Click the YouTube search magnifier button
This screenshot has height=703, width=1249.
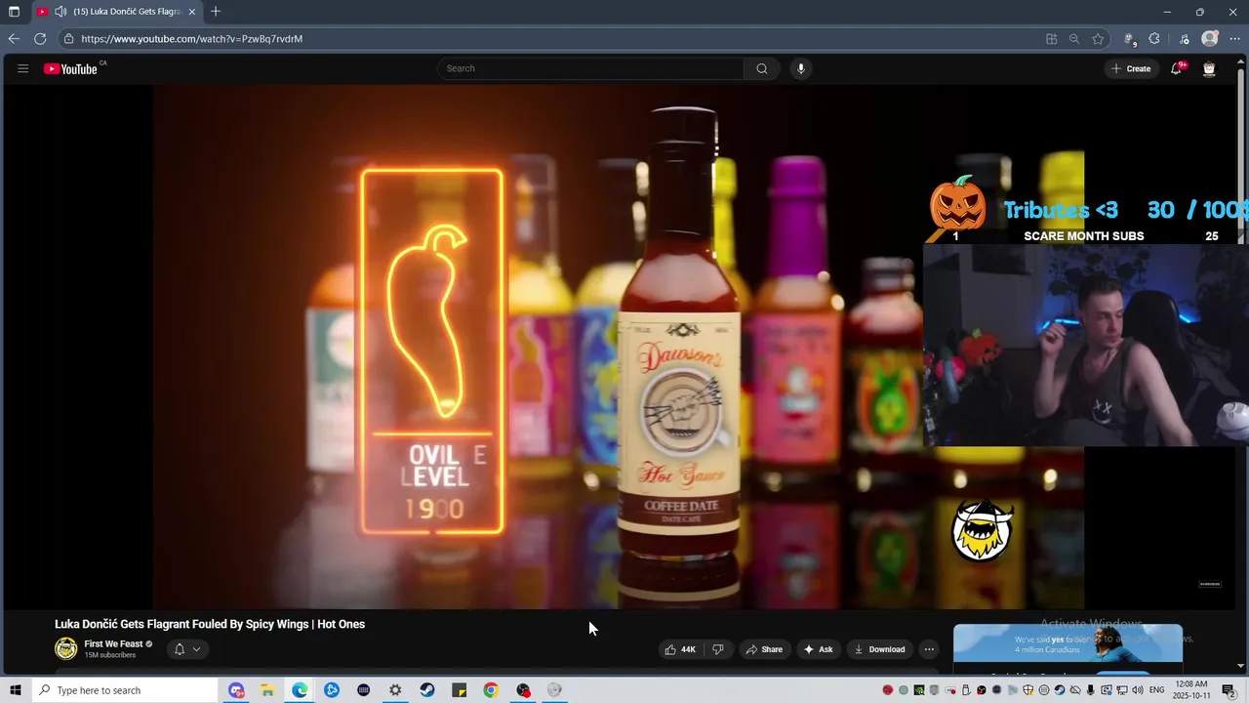click(x=762, y=68)
